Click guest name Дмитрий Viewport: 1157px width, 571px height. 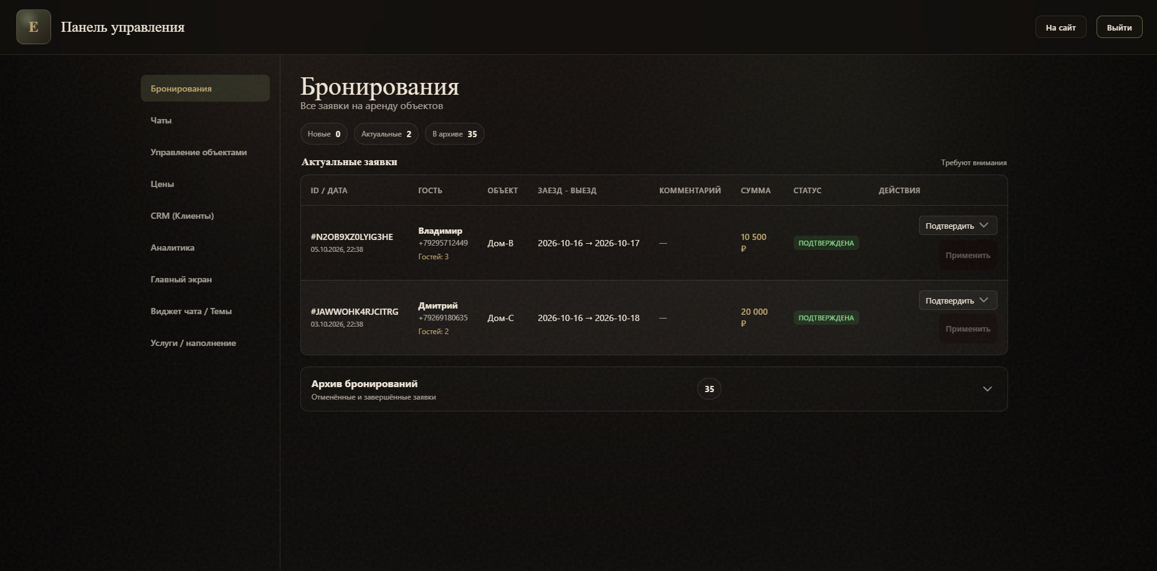[x=438, y=305]
